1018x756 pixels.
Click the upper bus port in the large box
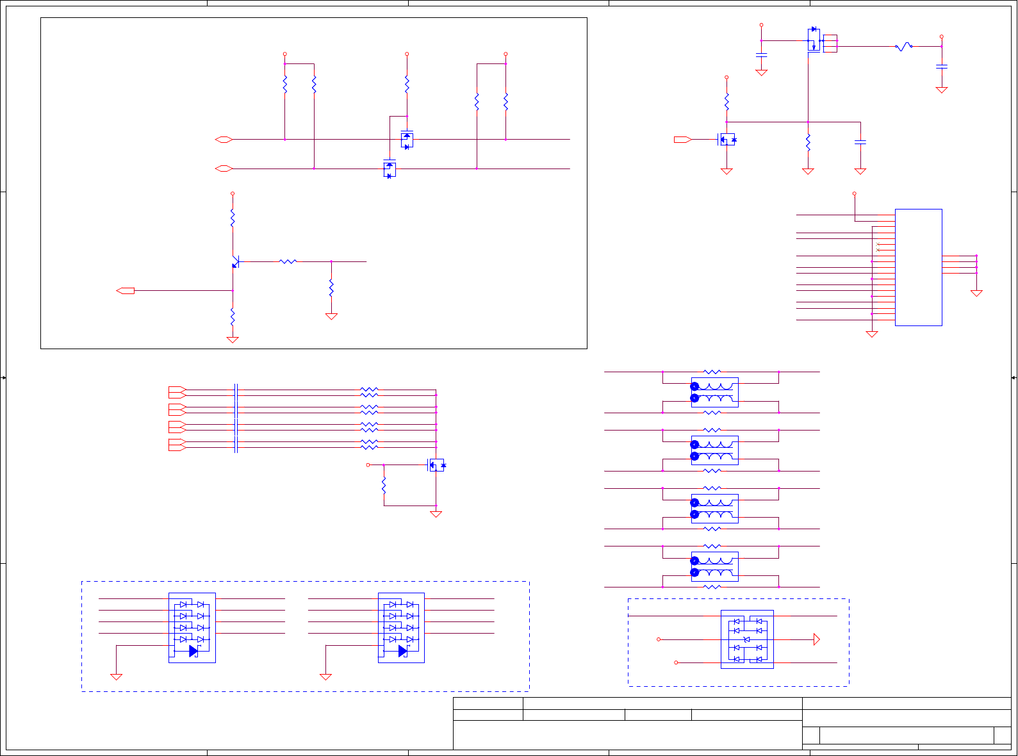pos(224,139)
